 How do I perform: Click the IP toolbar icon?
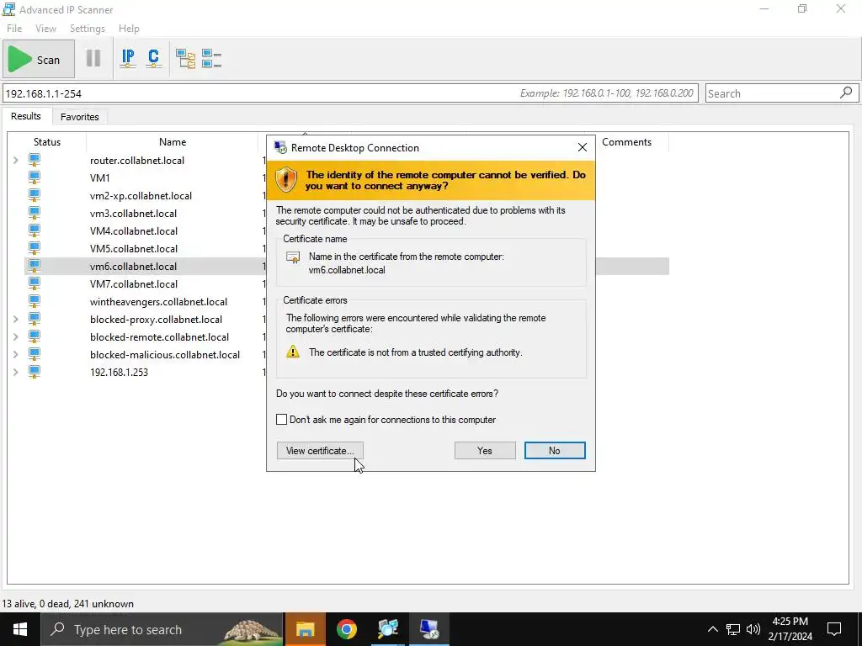(128, 58)
